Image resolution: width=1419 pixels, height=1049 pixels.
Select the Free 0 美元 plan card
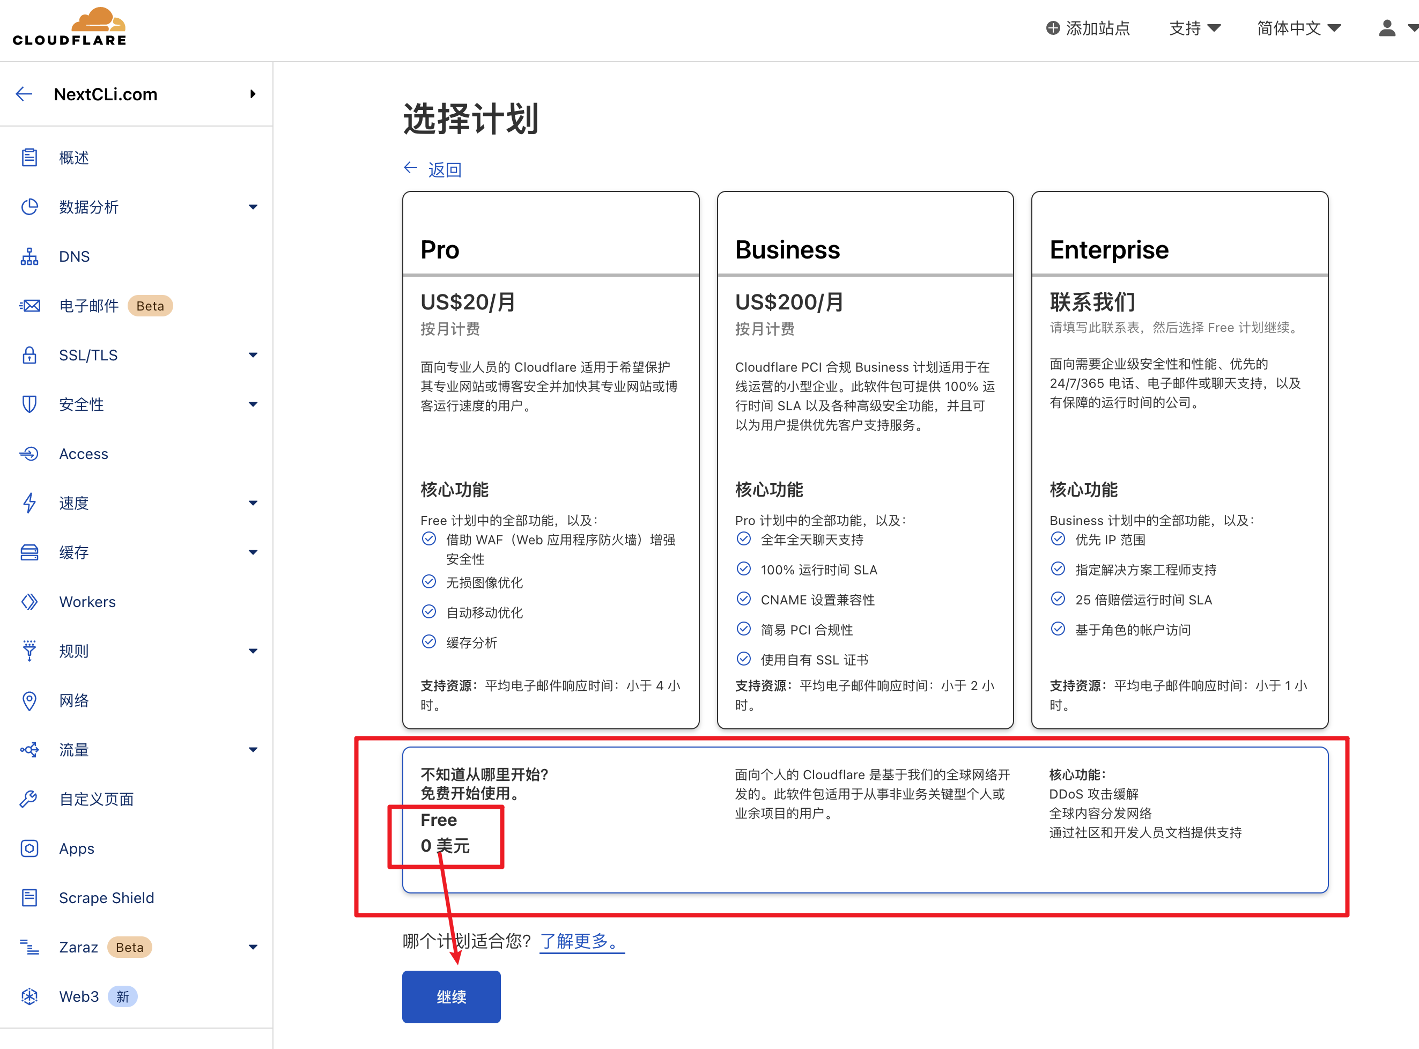coord(864,820)
